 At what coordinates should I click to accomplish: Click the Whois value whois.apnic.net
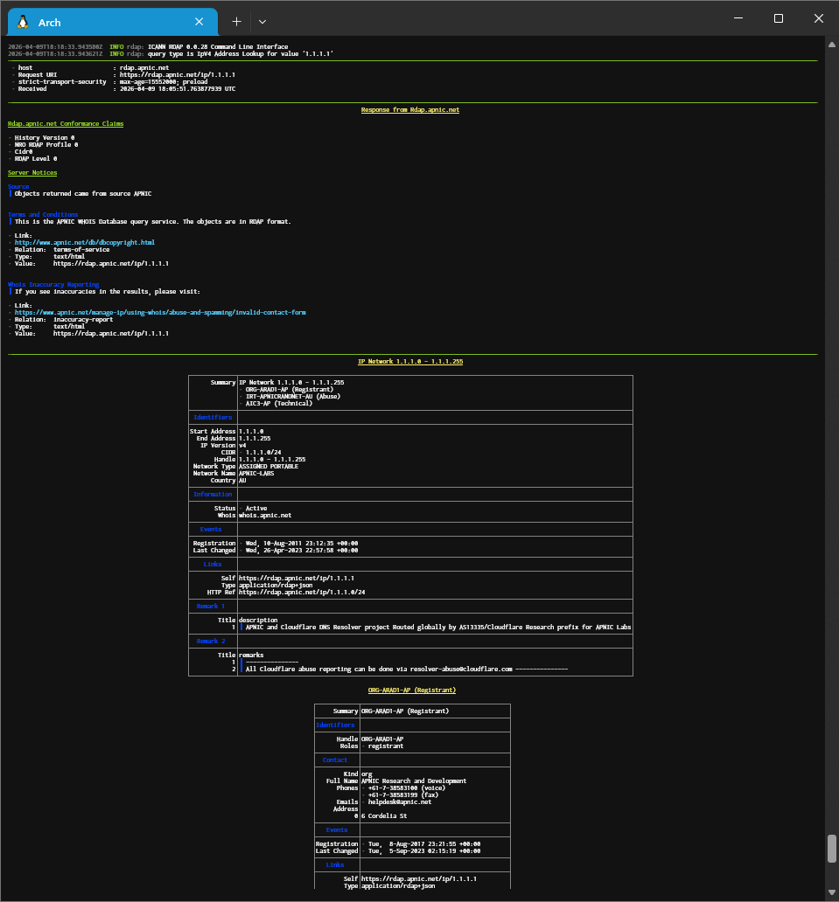coord(265,516)
